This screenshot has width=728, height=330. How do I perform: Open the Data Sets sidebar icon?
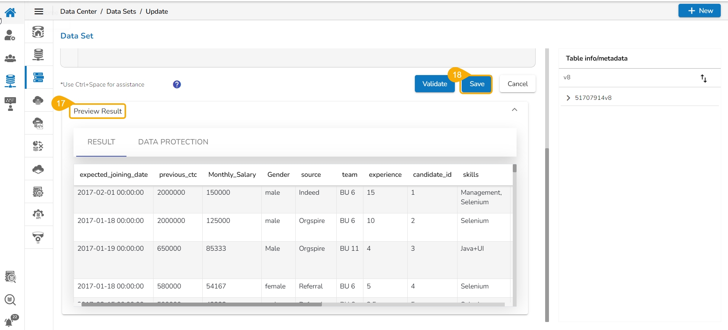click(x=38, y=77)
